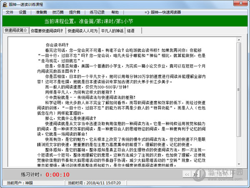Open the 设置 menu
250x188 pixels.
coord(22,12)
